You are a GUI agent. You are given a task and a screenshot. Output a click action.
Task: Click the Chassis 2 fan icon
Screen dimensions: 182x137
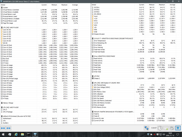(x=93, y=78)
